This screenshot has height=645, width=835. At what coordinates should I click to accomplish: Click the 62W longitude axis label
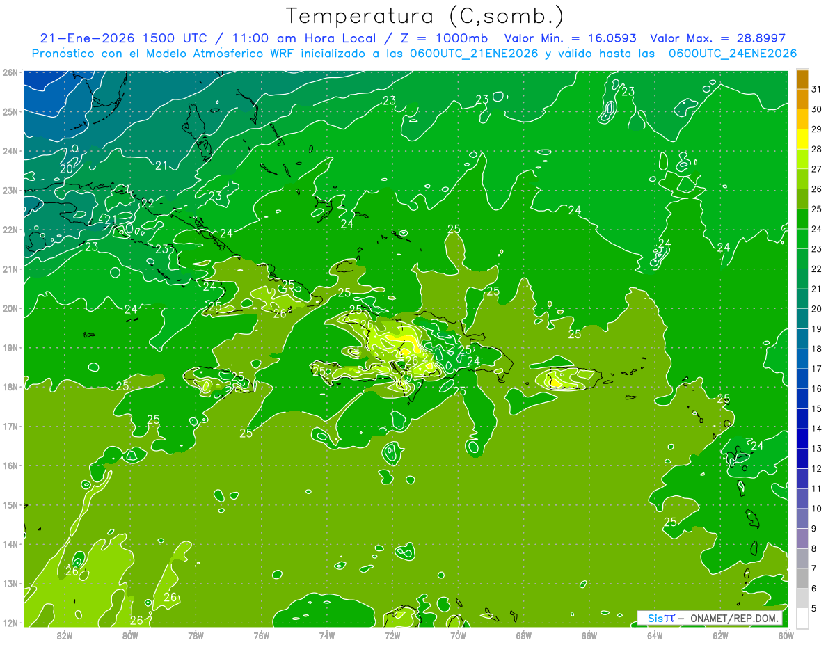click(x=720, y=635)
